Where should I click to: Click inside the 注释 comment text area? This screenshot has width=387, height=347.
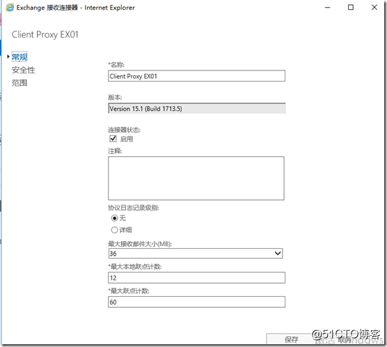point(196,178)
